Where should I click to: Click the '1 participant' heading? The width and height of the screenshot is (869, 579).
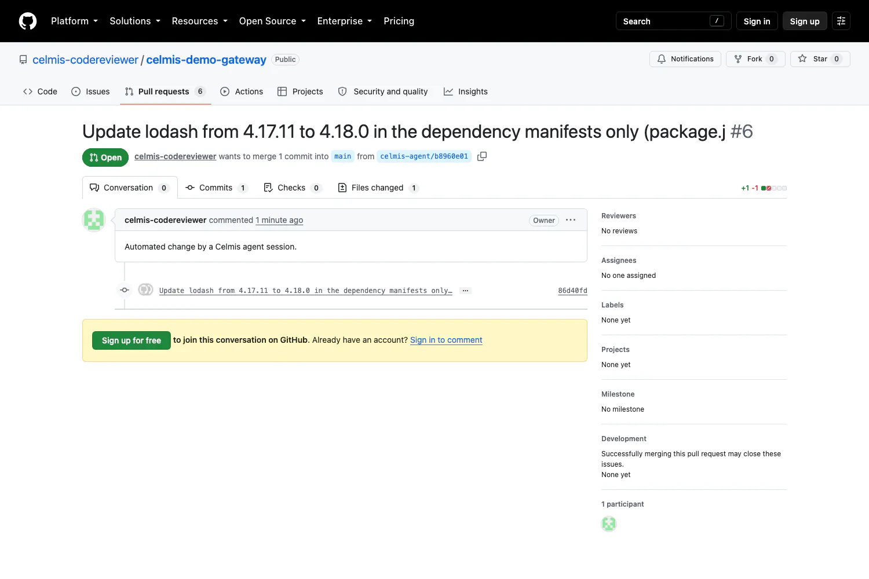(623, 504)
